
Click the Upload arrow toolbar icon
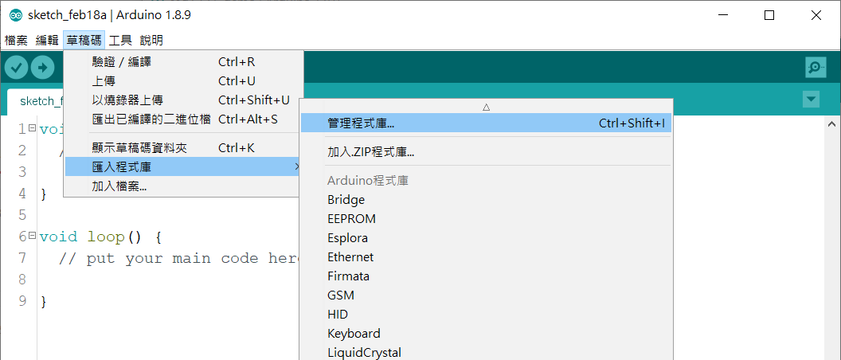[x=42, y=68]
